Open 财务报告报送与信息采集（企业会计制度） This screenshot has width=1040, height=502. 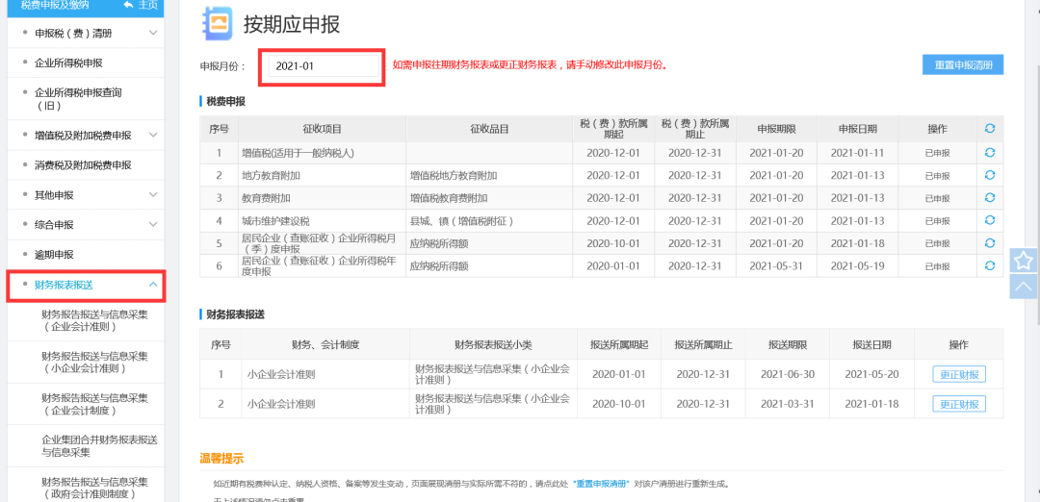(x=94, y=404)
